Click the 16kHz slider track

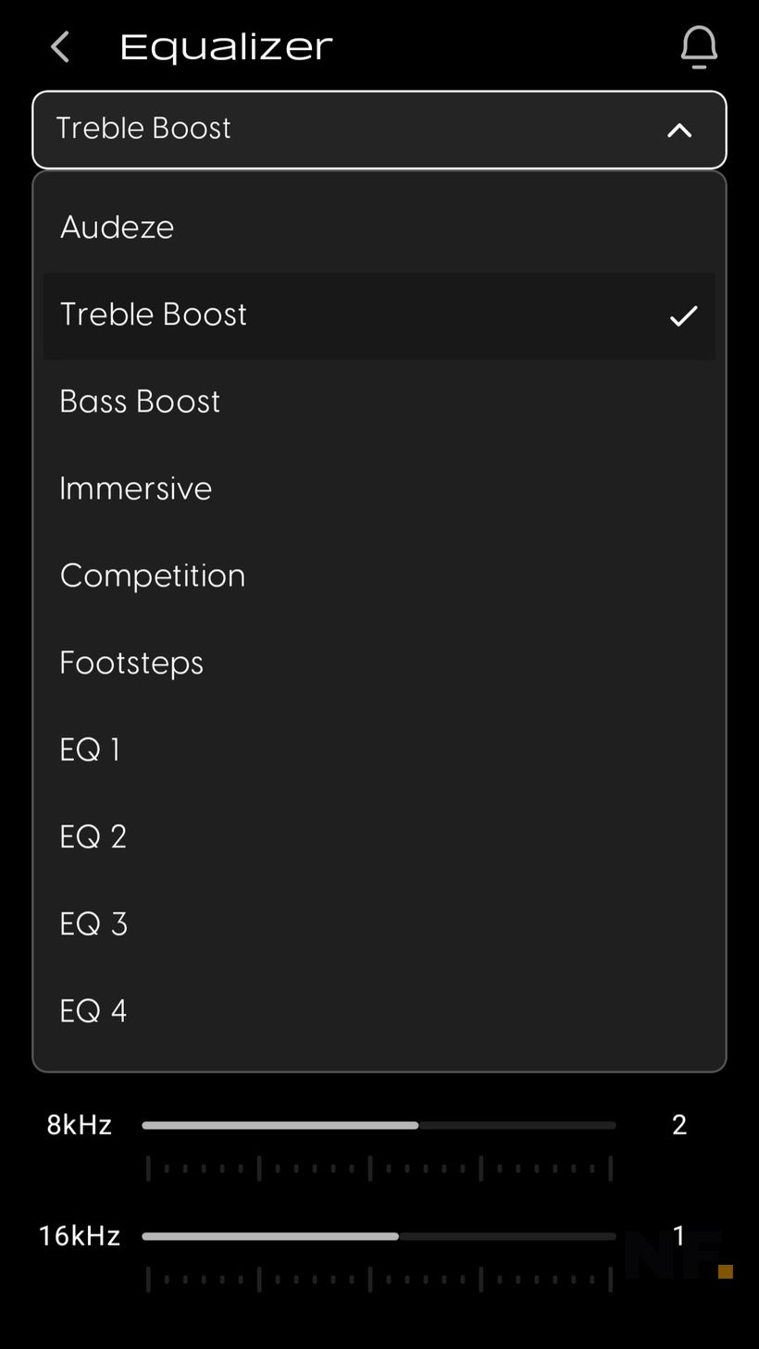[x=379, y=1236]
